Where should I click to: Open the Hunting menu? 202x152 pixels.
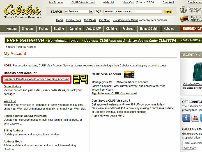click(12, 28)
